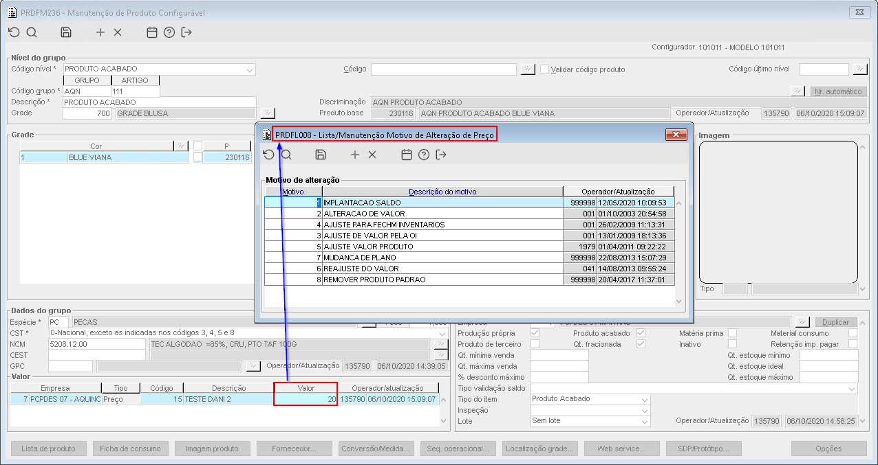
Task: Toggle the Produção própria checkbox
Action: [535, 333]
